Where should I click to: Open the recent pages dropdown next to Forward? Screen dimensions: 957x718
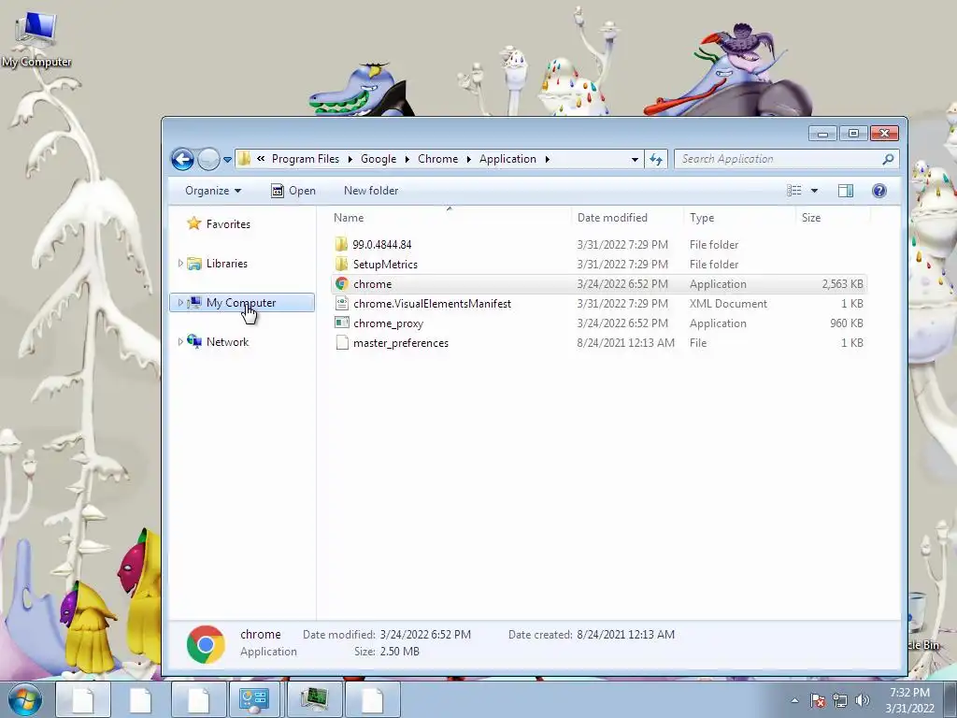(227, 159)
